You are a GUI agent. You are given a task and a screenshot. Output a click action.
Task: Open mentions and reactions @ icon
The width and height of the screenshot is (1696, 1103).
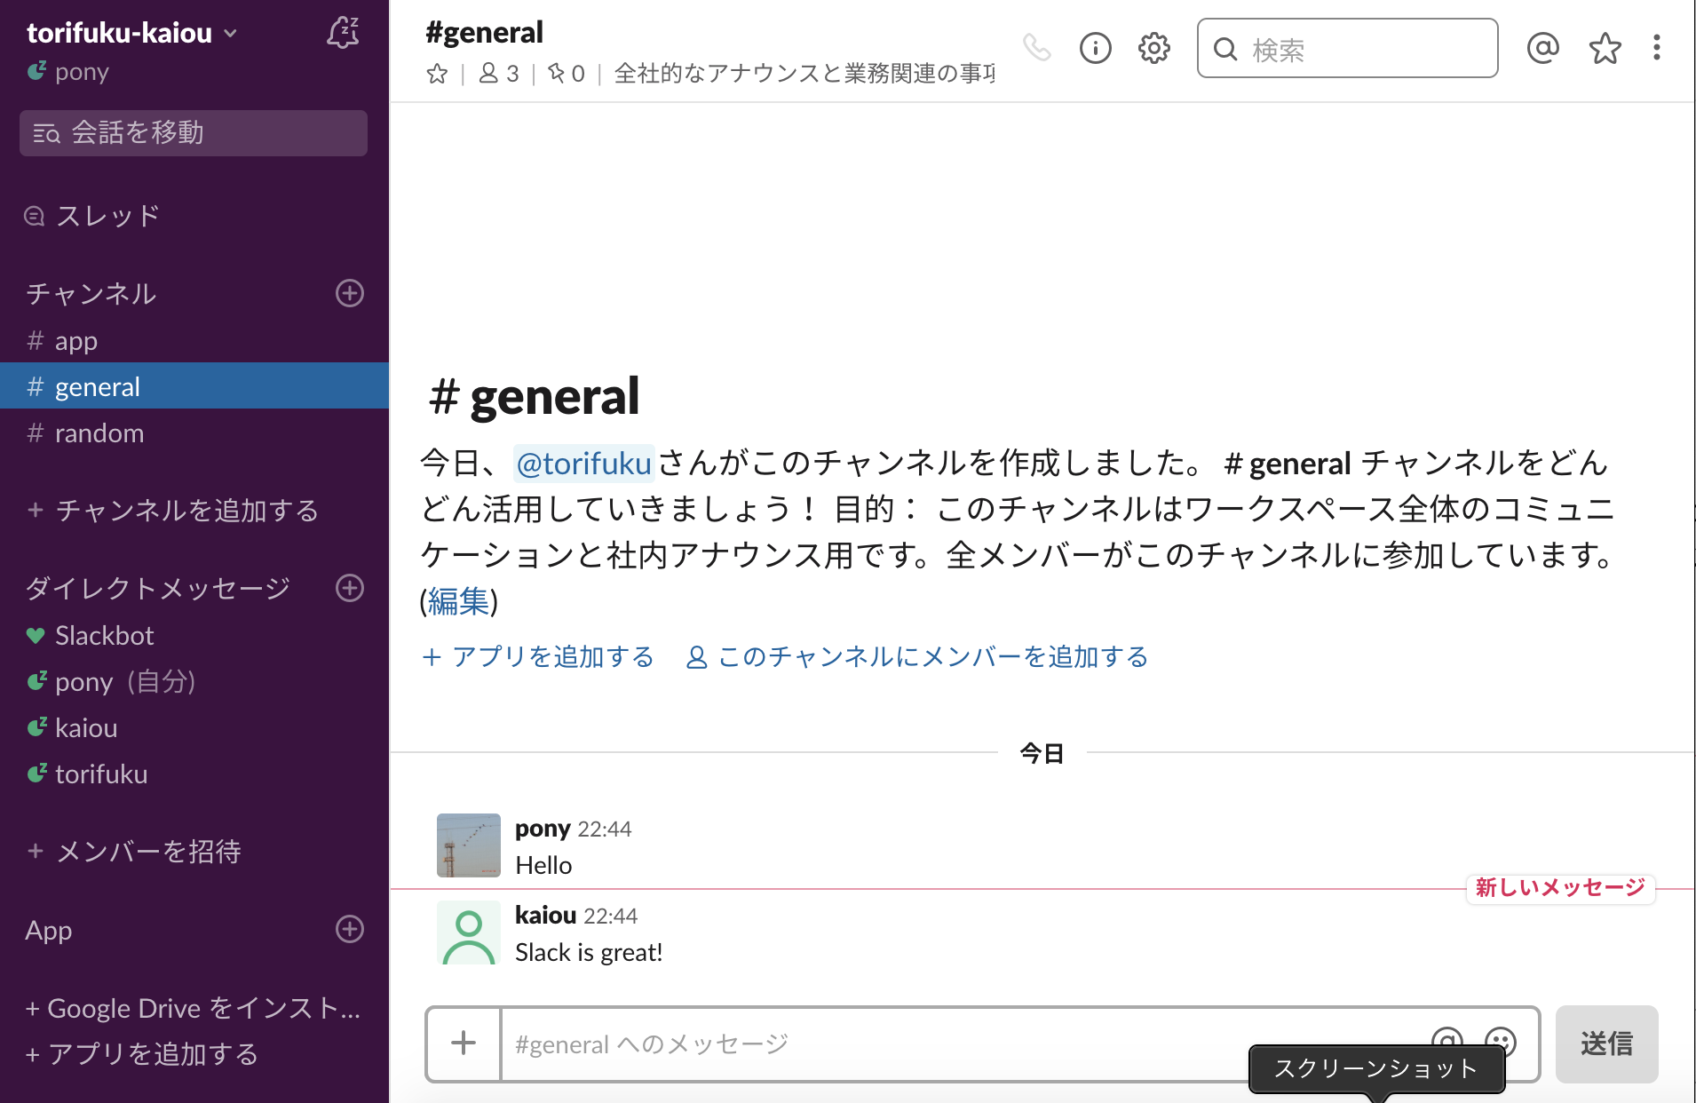point(1543,48)
